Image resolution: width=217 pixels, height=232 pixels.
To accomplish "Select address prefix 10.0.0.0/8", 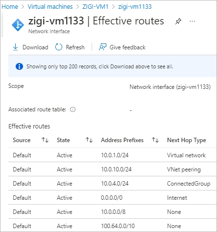I will tap(113, 212).
